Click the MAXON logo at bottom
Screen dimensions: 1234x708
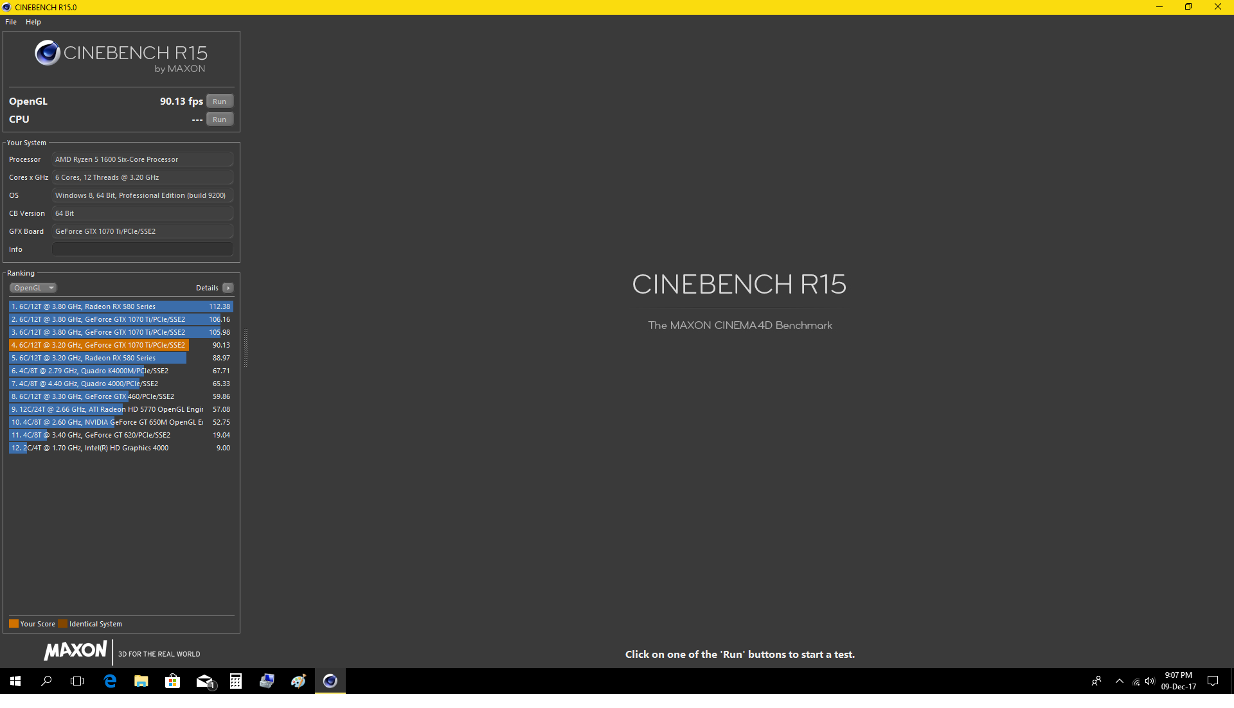coord(75,651)
